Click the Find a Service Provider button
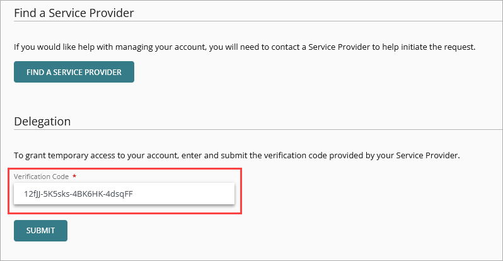The image size is (503, 261). [x=74, y=72]
